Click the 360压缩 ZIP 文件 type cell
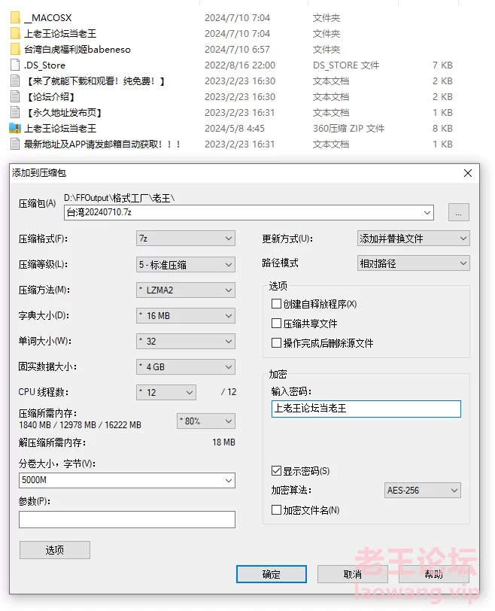Image resolution: width=495 pixels, height=611 pixels. [x=348, y=128]
